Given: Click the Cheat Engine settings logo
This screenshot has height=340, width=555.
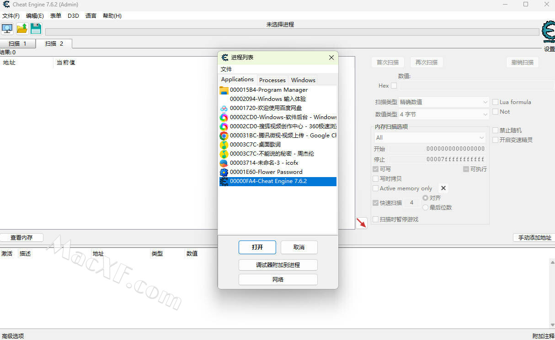Looking at the screenshot, I should tap(548, 31).
